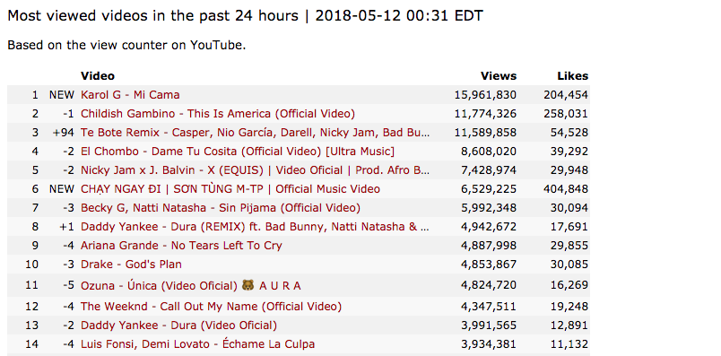Image resolution: width=721 pixels, height=356 pixels.
Task: Click the 404,848 likes value in row 6
Action: [566, 189]
